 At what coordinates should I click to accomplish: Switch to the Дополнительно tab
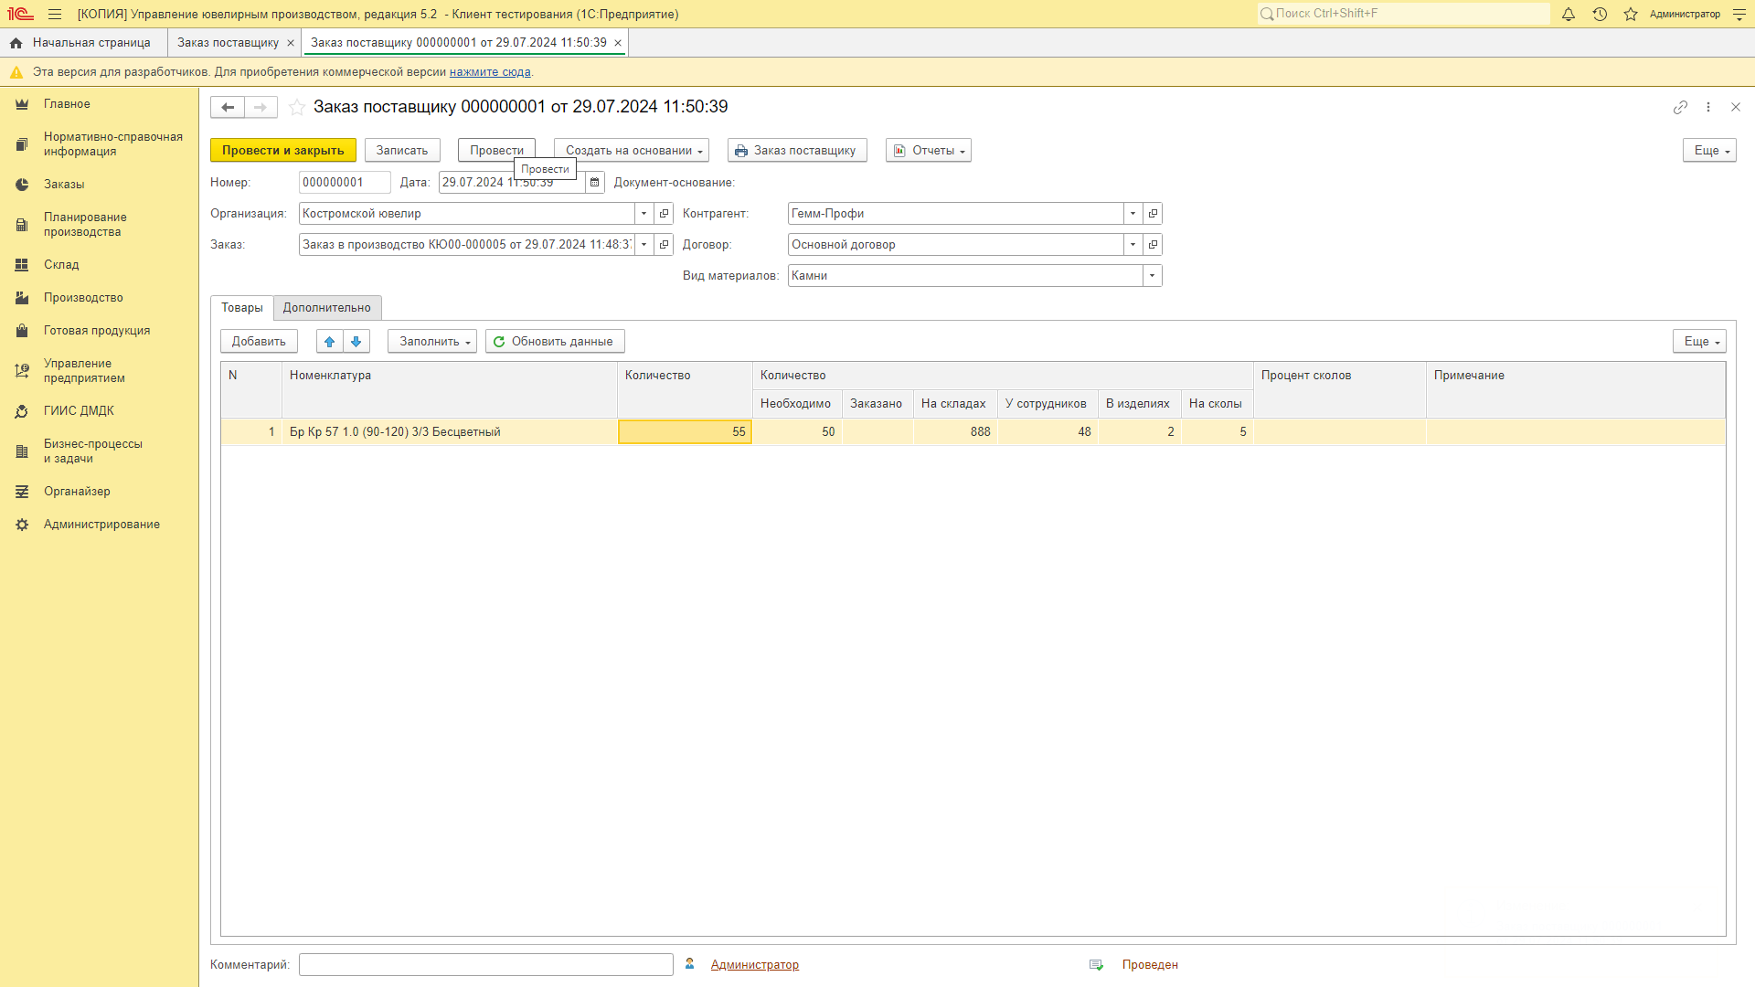point(327,308)
